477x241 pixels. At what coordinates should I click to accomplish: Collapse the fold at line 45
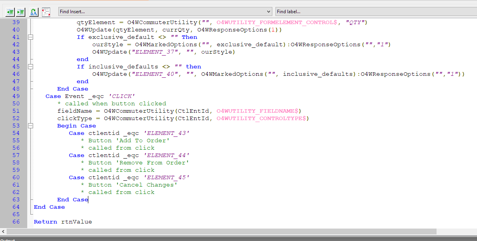[30, 66]
